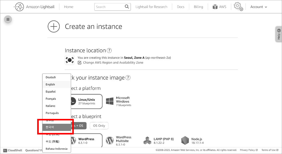
Task: Go to the Home link
Action: 69,7
